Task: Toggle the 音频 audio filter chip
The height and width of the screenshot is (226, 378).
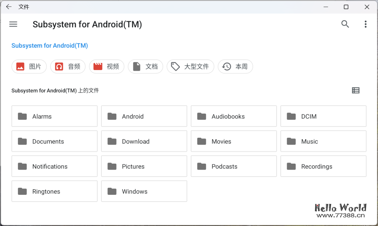Action: pyautogui.click(x=68, y=67)
